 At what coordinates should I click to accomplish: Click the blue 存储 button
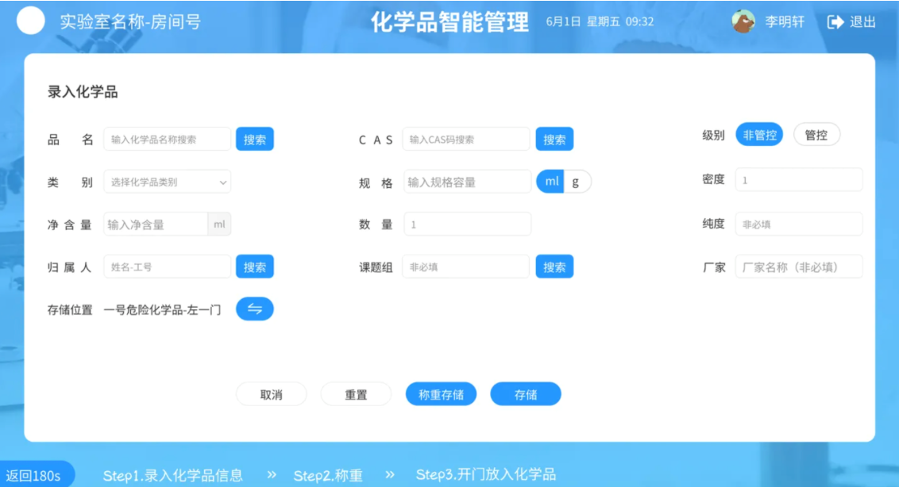tap(526, 394)
